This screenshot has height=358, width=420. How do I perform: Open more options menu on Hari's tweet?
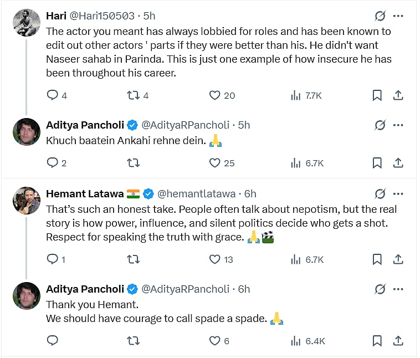pyautogui.click(x=398, y=16)
